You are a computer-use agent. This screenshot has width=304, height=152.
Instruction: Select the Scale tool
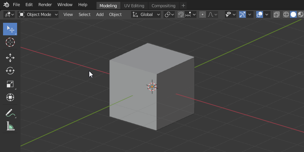10,84
